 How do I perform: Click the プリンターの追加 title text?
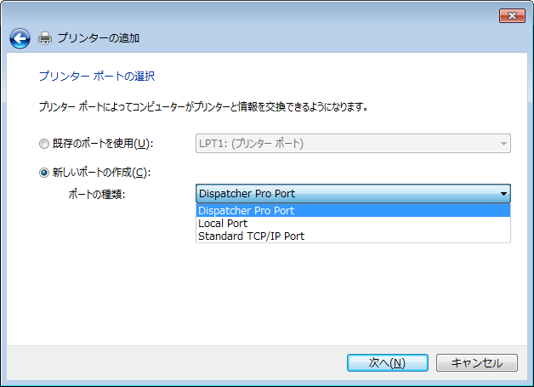click(x=99, y=37)
